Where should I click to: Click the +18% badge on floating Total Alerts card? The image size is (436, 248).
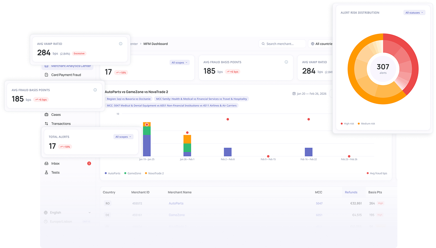(x=65, y=147)
